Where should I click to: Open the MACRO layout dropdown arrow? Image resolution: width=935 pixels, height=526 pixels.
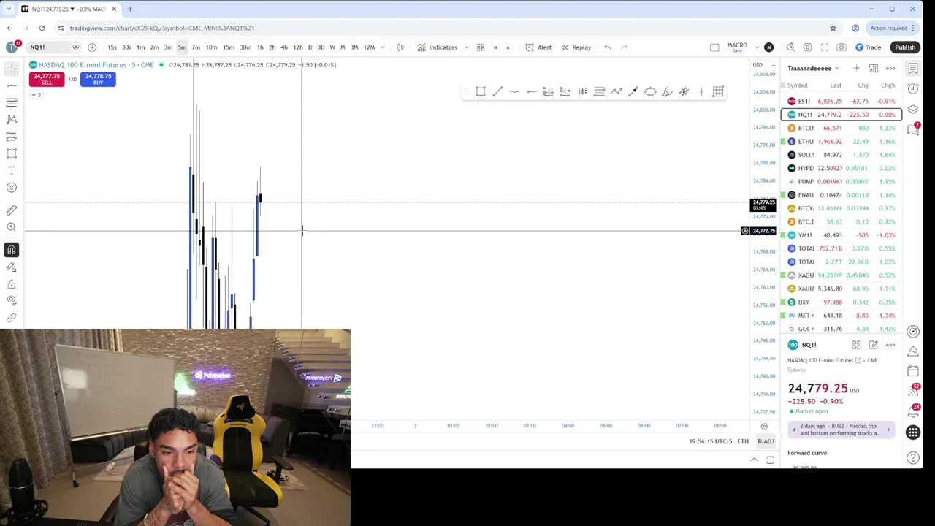pos(757,47)
